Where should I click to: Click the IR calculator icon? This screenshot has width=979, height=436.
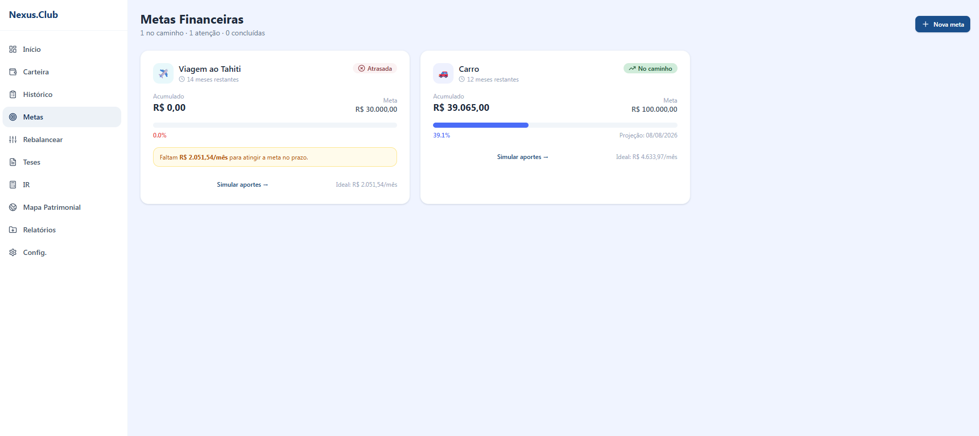coord(13,185)
